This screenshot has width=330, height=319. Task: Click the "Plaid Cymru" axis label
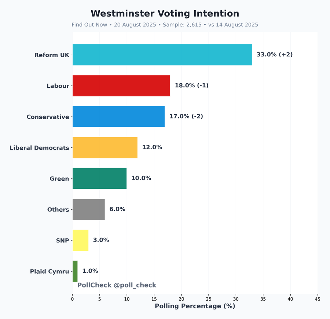click(x=49, y=272)
